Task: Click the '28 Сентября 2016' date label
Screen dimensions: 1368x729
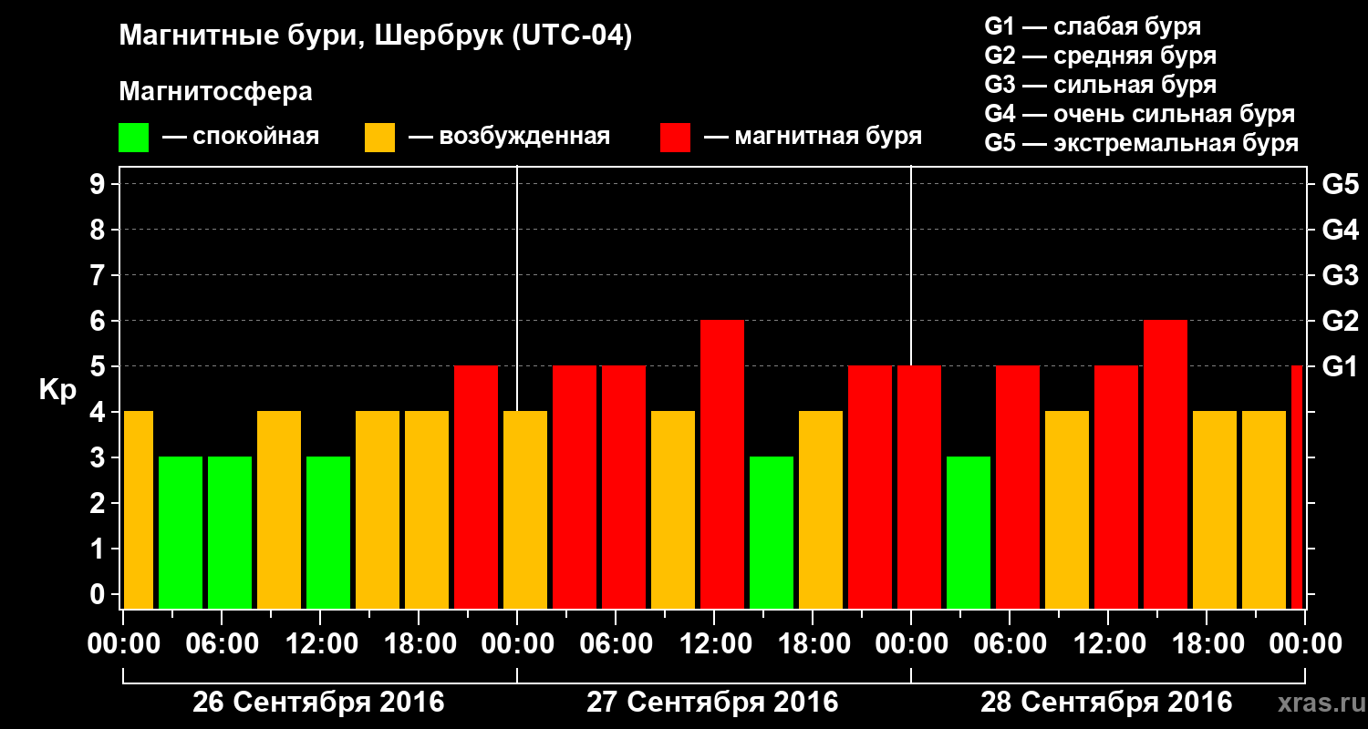Action: [1106, 703]
